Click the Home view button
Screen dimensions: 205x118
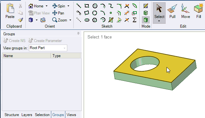coord(36,6)
